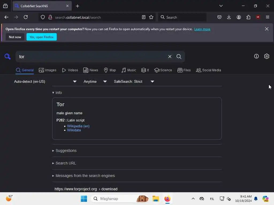Expand Messages from the search engines
Viewport: 274px width, 205px height.
(83, 176)
